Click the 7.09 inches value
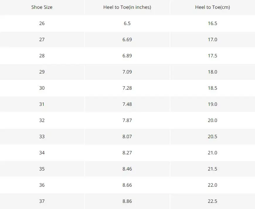The height and width of the screenshot is (209, 255). (127, 72)
